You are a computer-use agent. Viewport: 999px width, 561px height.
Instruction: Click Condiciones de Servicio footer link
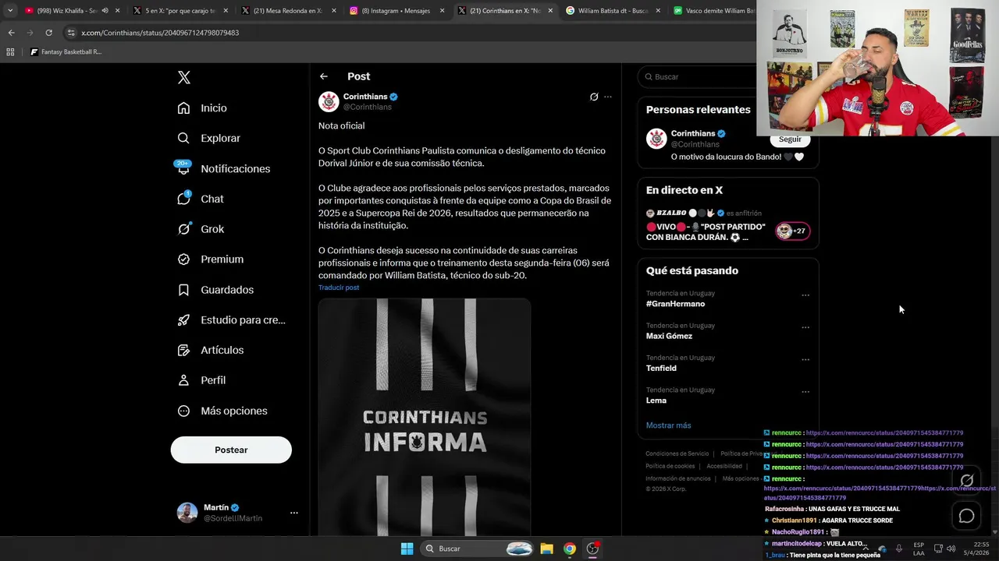[677, 453]
